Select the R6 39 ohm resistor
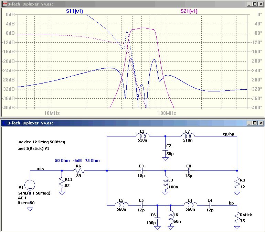This screenshot has height=232, width=265. point(79,171)
